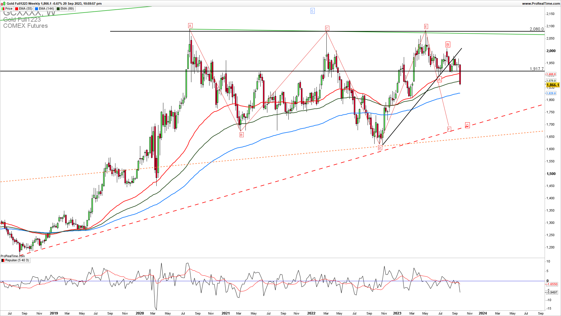The image size is (561, 316).
Task: Visit the www.ProRealTime.com link
Action: pos(541,4)
